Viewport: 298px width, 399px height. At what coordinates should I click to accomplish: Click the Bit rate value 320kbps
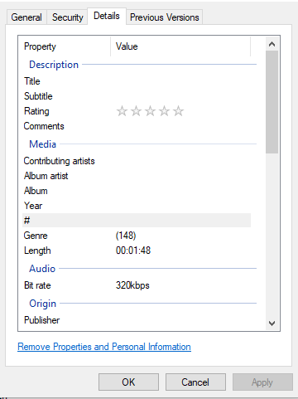click(x=132, y=285)
